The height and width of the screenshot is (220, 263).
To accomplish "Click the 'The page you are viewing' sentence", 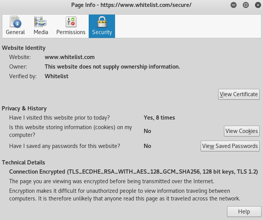I will (112, 181).
